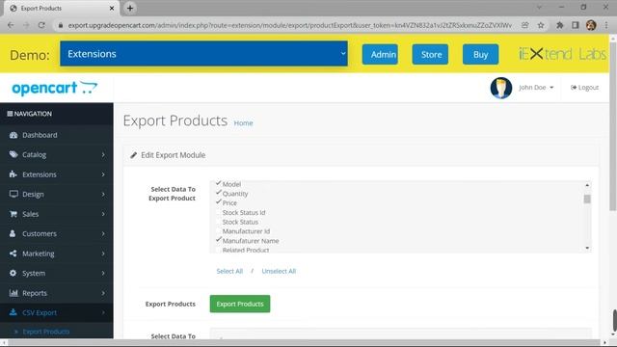
Task: Click the Marketing share icon
Action: [x=13, y=254]
